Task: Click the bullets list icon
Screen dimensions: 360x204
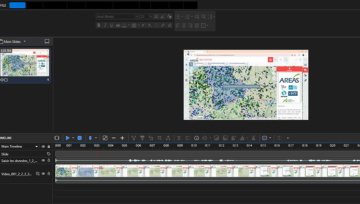Action: [x=177, y=17]
